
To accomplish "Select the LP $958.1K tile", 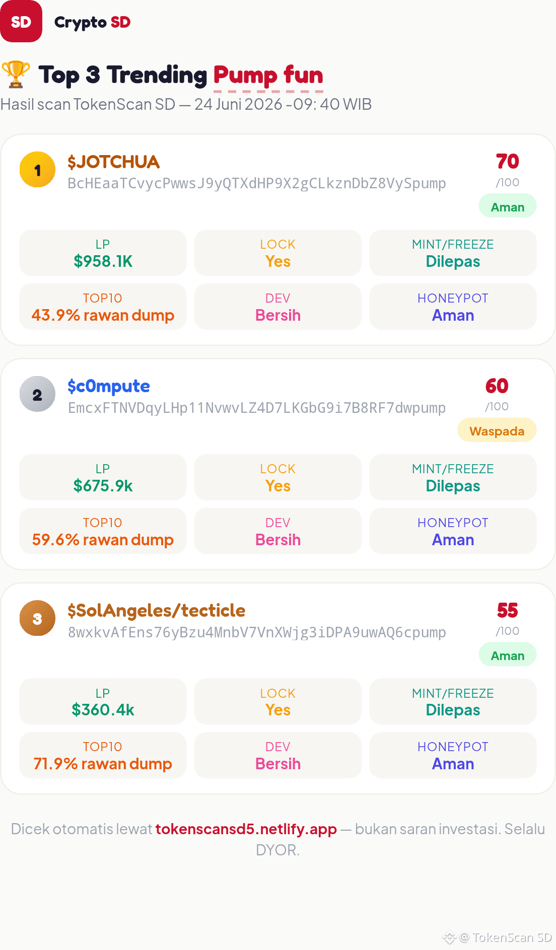I will pos(103,253).
